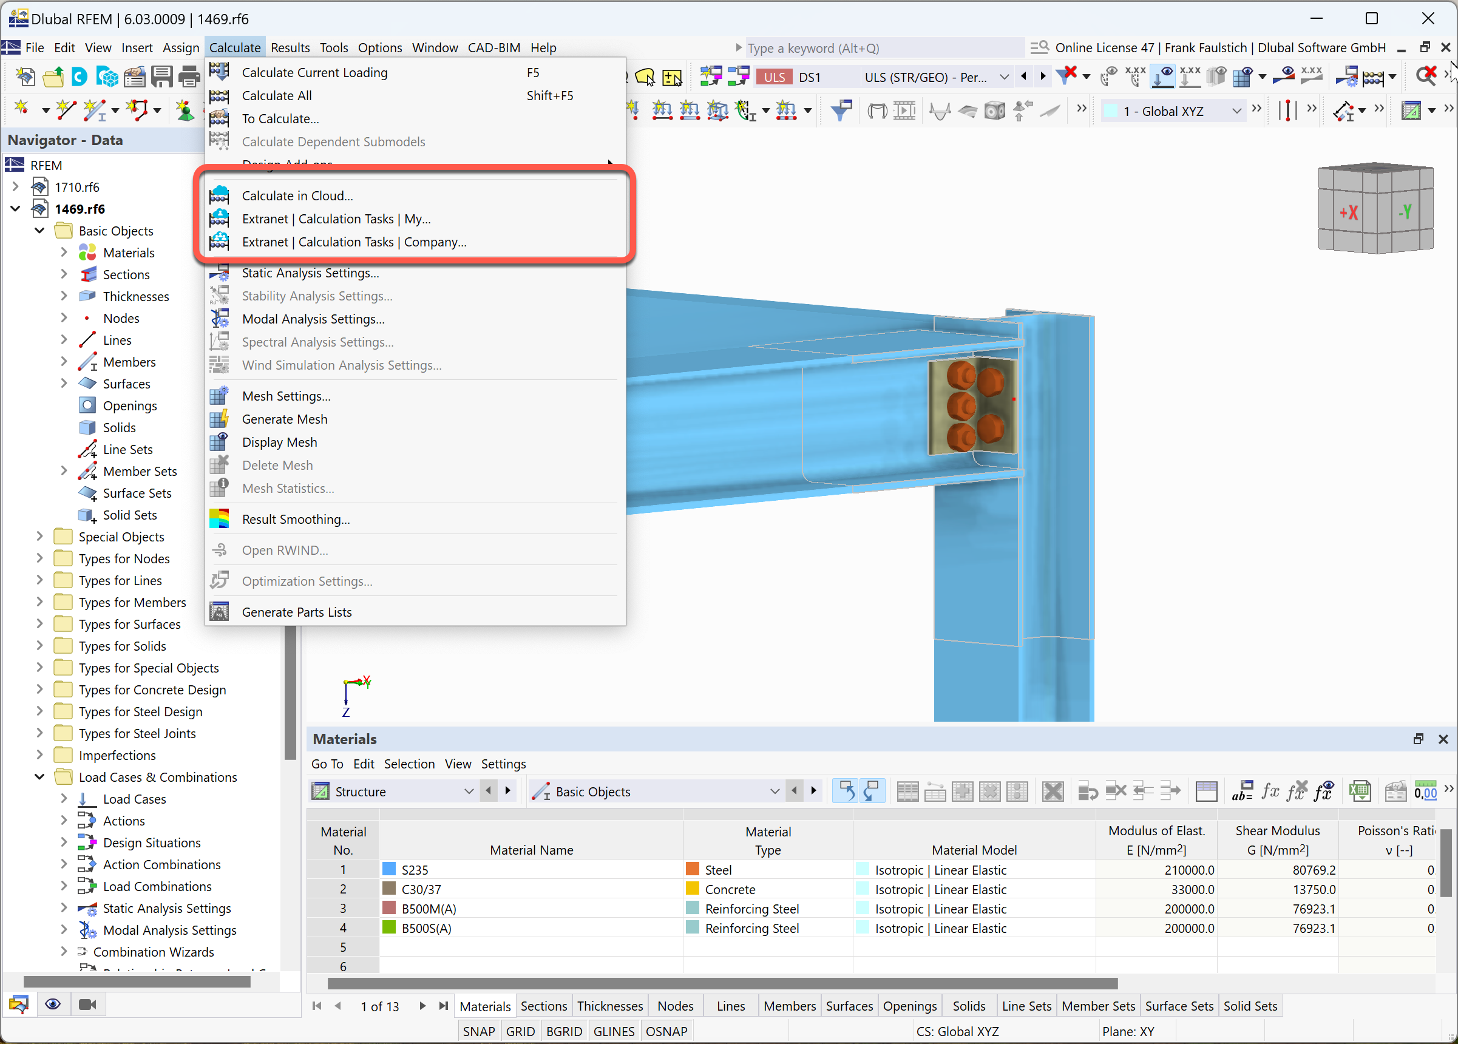The width and height of the screenshot is (1458, 1044).
Task: Open Static Analysis Settings dialog
Action: click(312, 273)
